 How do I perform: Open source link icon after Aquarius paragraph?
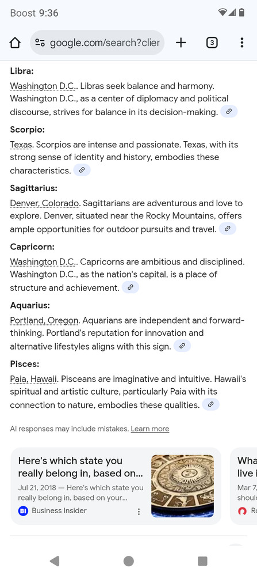[x=182, y=346]
